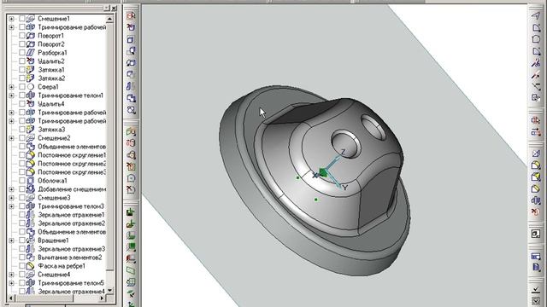Expand the Добавление смешением node
Viewport: 547px width, 307px height.
click(x=11, y=189)
